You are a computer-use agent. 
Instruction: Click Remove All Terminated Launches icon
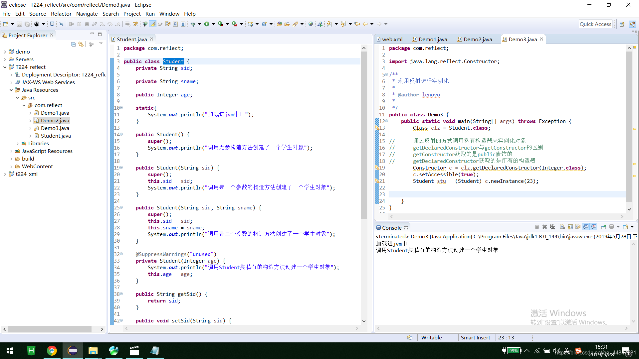(552, 227)
